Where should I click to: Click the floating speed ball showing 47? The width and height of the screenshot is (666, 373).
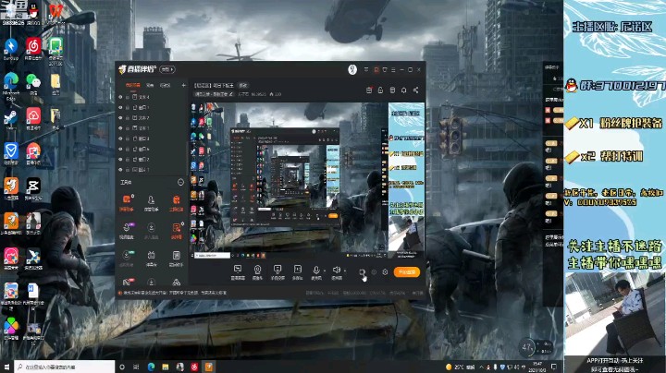tap(527, 347)
